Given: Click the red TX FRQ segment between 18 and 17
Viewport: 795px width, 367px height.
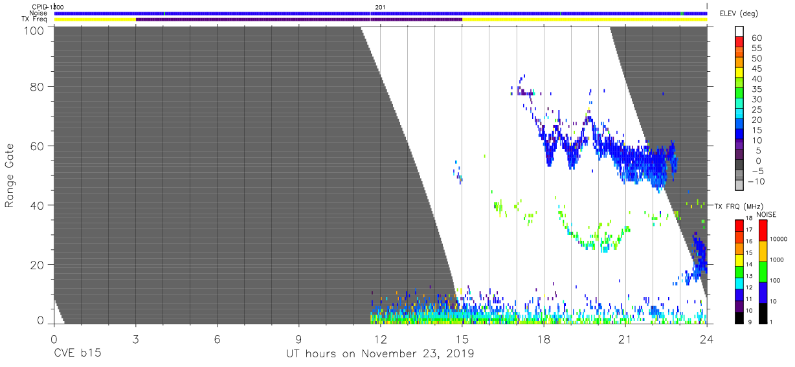Looking at the screenshot, I should pos(739,225).
